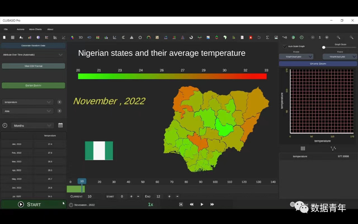Click the play button
Viewport: 358px width, 224px height.
click(202, 204)
